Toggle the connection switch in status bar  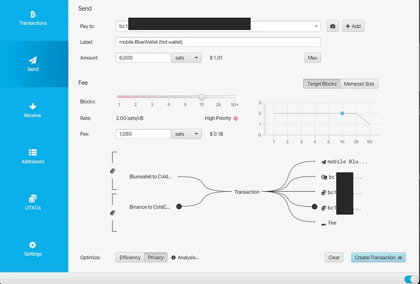tap(411, 279)
